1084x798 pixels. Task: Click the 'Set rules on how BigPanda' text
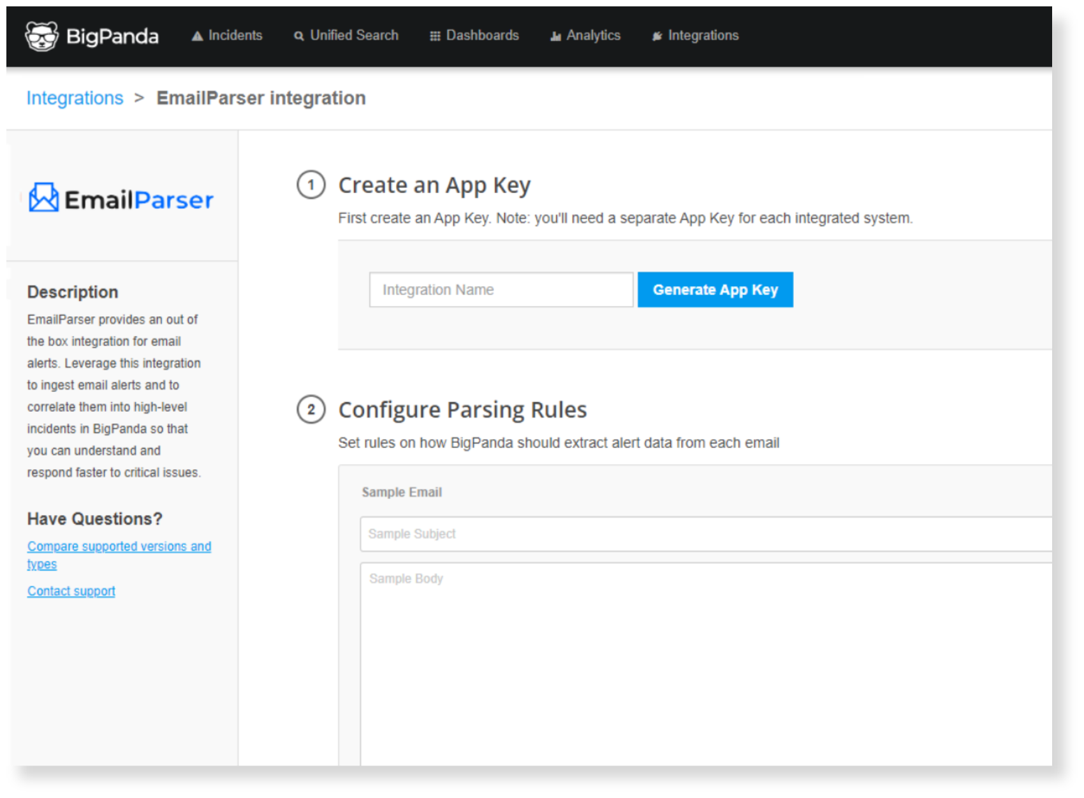pos(559,443)
